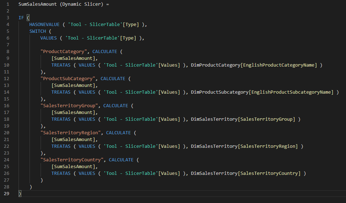
Task: Click the CALCULATE keyword on line 16
Action: coord(116,106)
